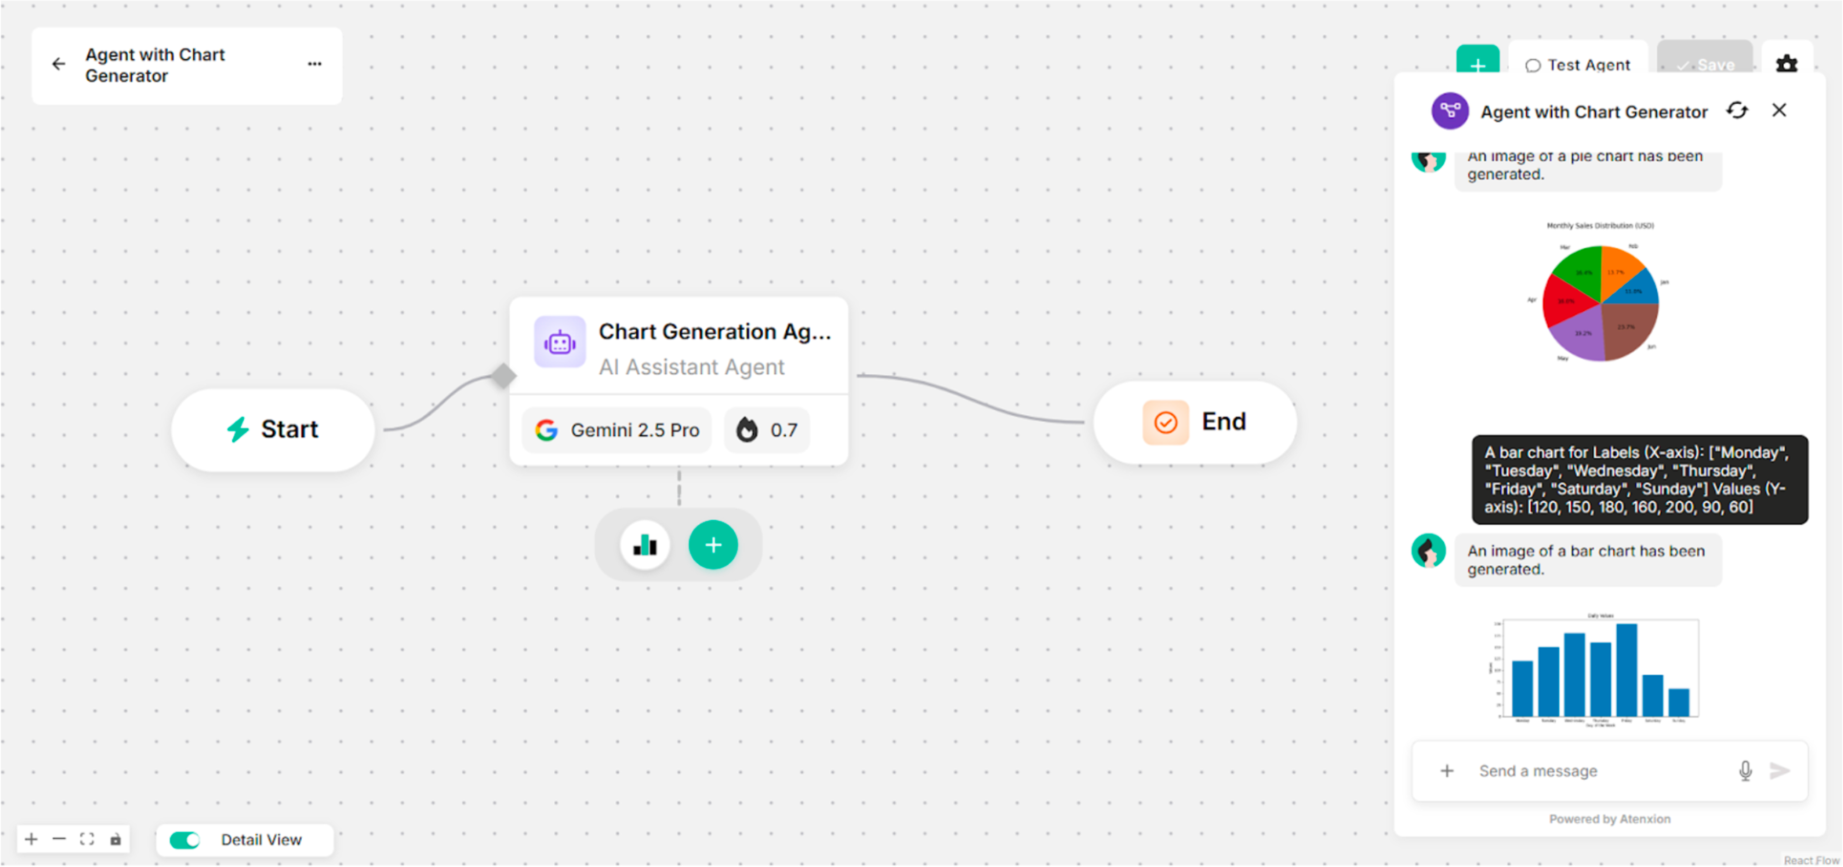Open the ellipsis menu on the agent title card

[x=314, y=64]
